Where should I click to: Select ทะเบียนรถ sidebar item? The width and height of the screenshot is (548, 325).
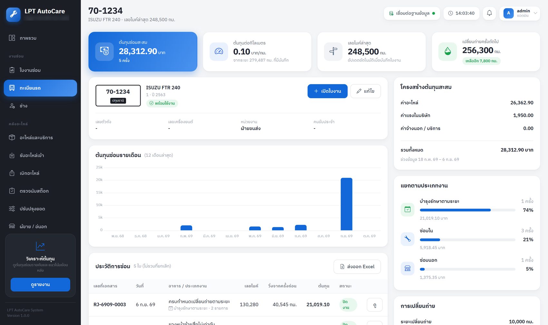tap(40, 88)
